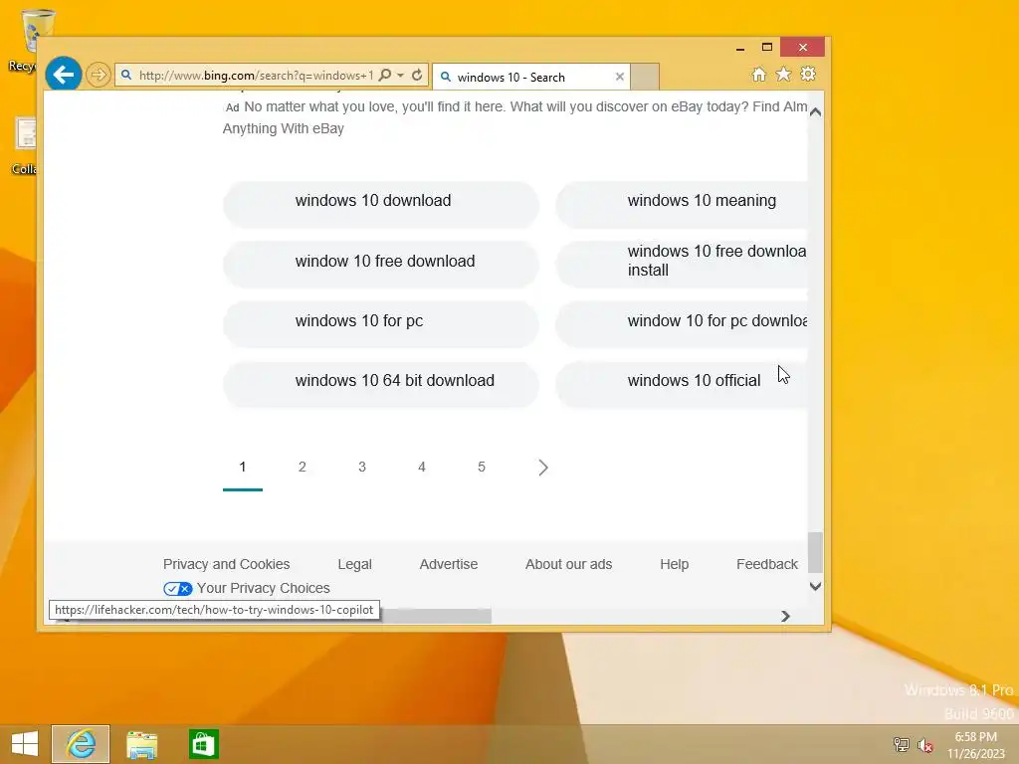Screen dimensions: 1019x764
Task: Minimize the Internet Explorer window
Action: click(740, 48)
